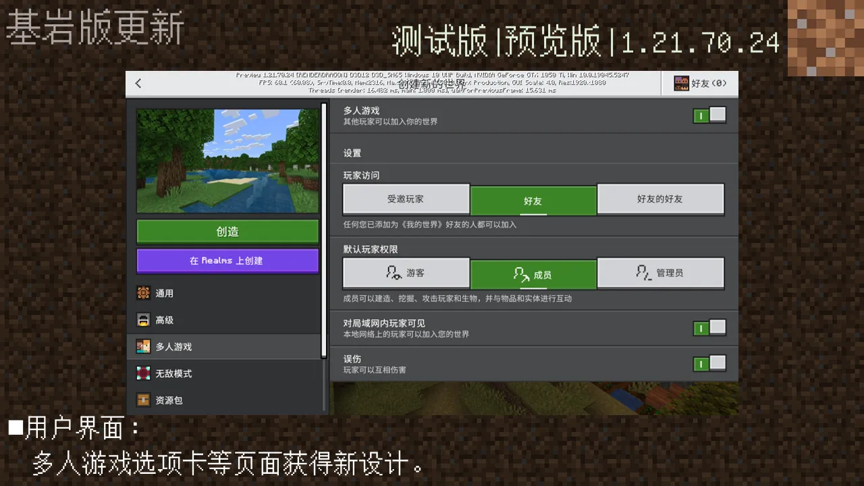Open the 通用 general tab
This screenshot has height=486, width=864.
[223, 293]
